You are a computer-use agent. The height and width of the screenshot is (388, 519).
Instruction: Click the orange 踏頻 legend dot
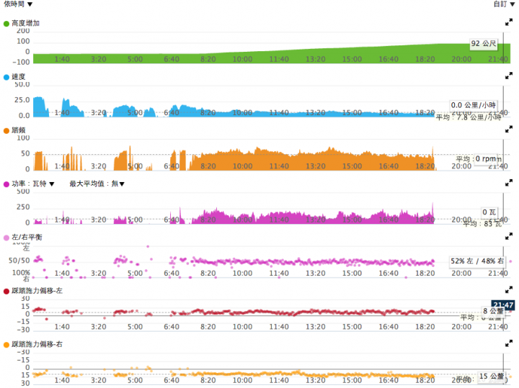coord(6,131)
